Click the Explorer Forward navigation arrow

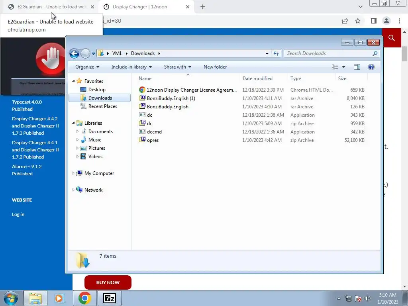(x=85, y=54)
